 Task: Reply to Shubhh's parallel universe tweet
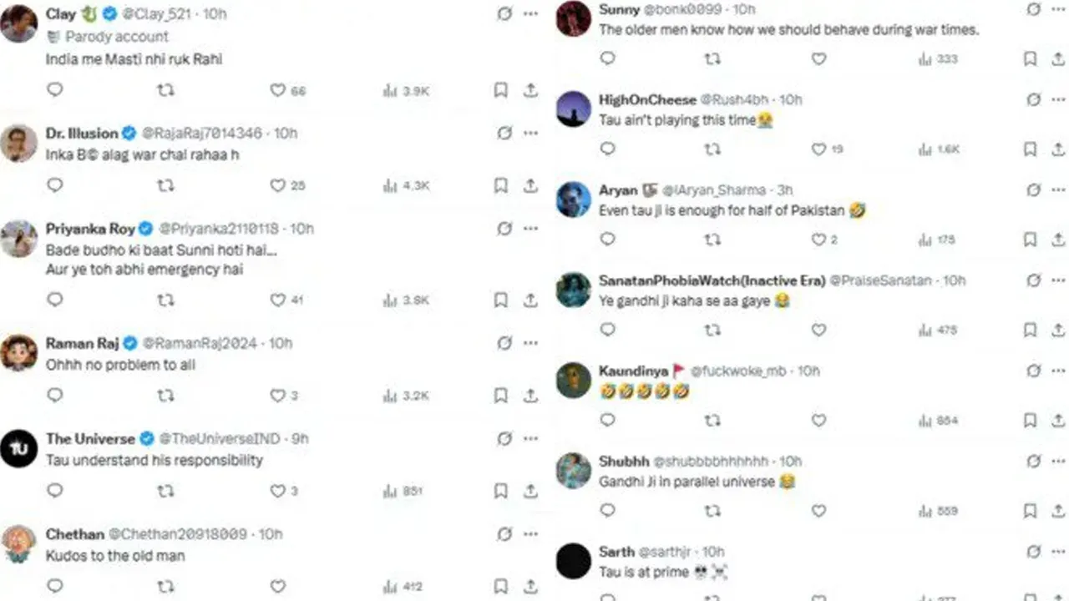pos(608,510)
